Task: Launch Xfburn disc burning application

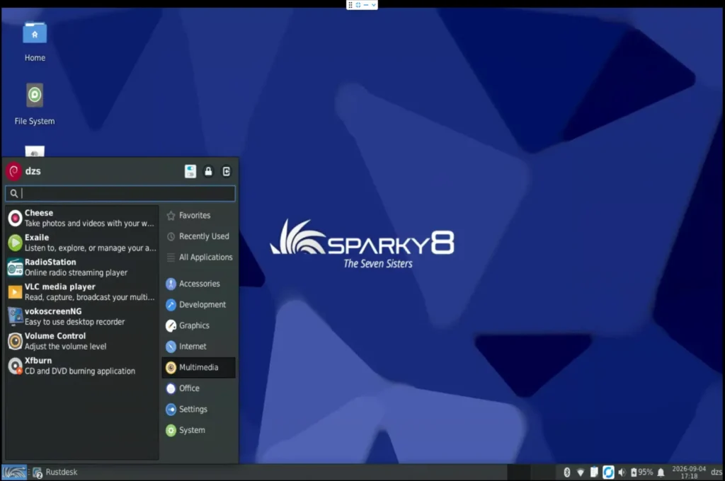Action: click(x=82, y=366)
